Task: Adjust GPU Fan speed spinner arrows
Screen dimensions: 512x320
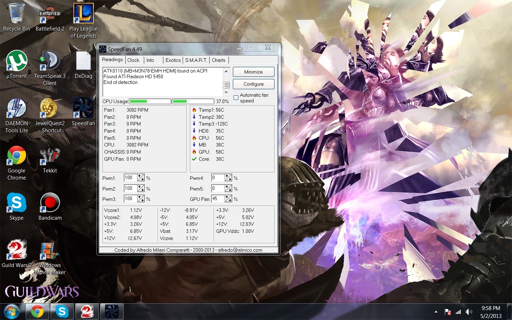Action: [229, 199]
